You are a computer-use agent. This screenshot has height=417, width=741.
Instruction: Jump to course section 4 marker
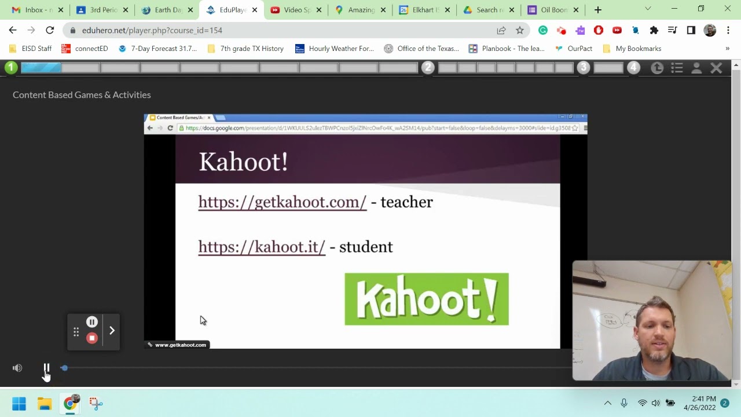tap(633, 68)
